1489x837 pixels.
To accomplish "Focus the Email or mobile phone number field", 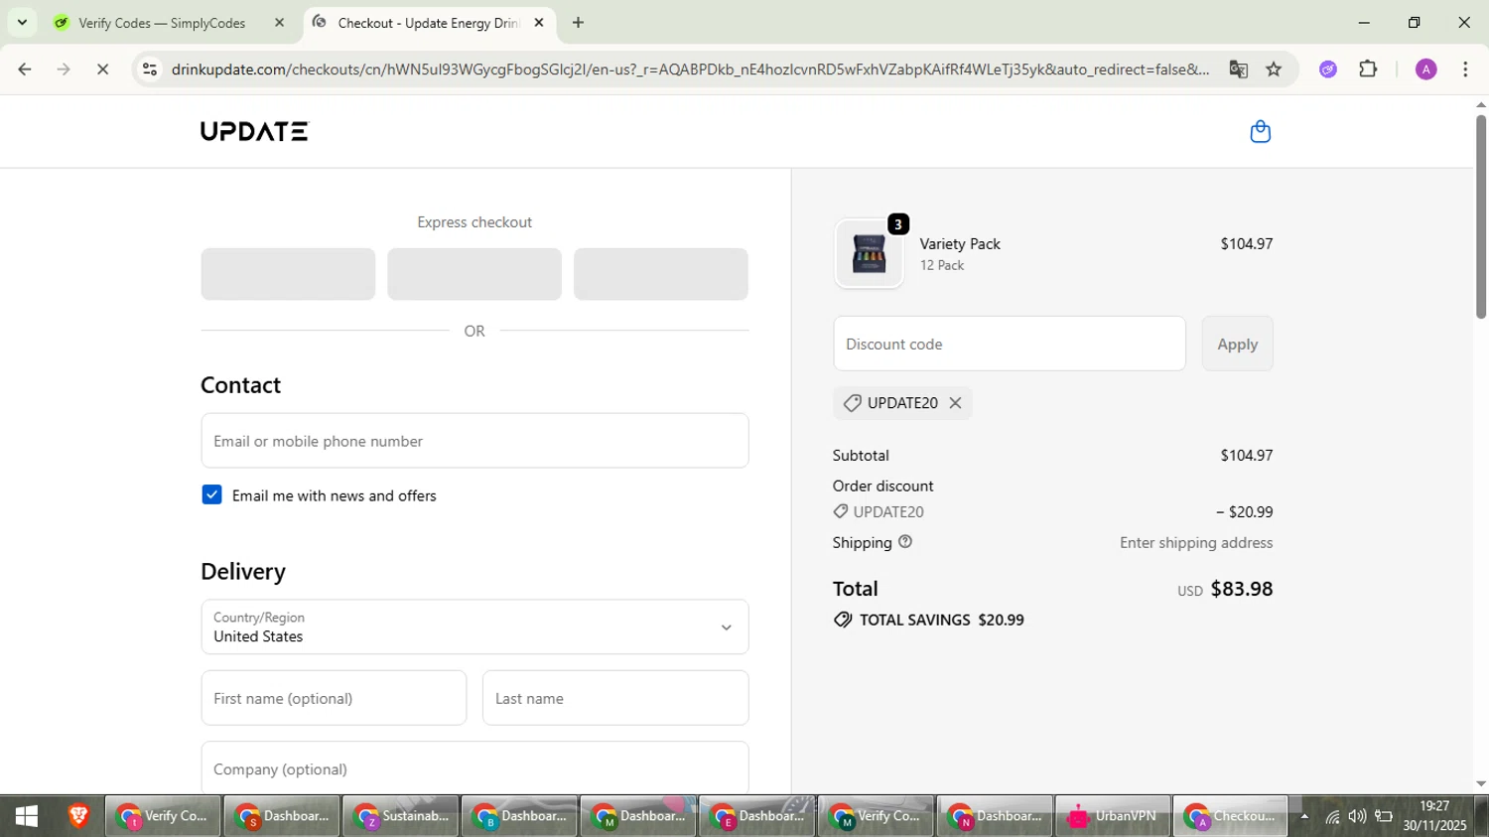I will [x=474, y=441].
